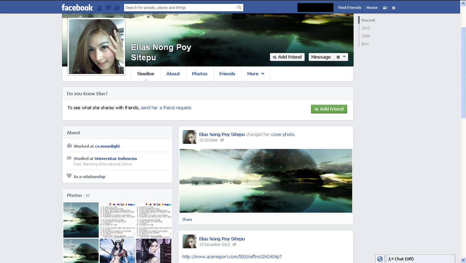Open the messages icon in top bar
This screenshot has height=263, width=466.
(x=108, y=8)
